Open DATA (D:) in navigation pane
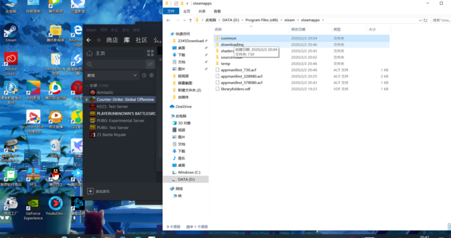 pyautogui.click(x=186, y=179)
